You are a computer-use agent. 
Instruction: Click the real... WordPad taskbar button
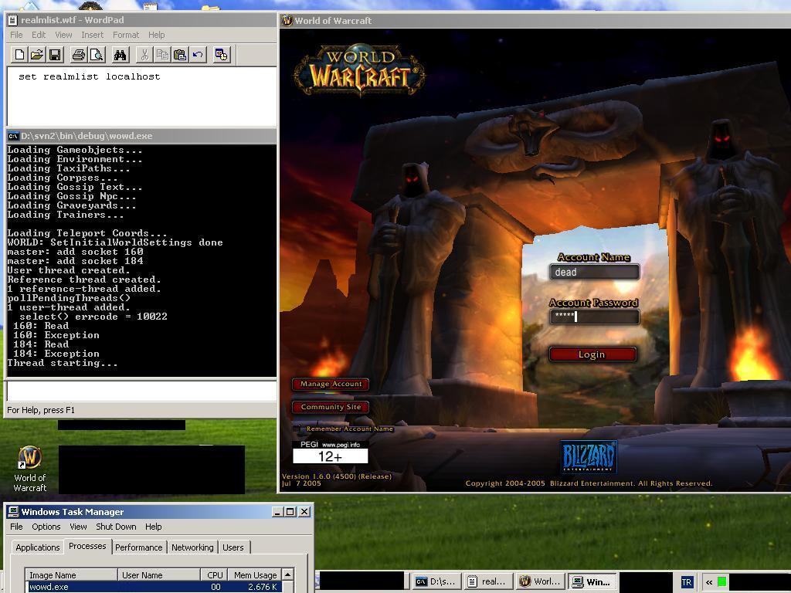click(x=488, y=581)
